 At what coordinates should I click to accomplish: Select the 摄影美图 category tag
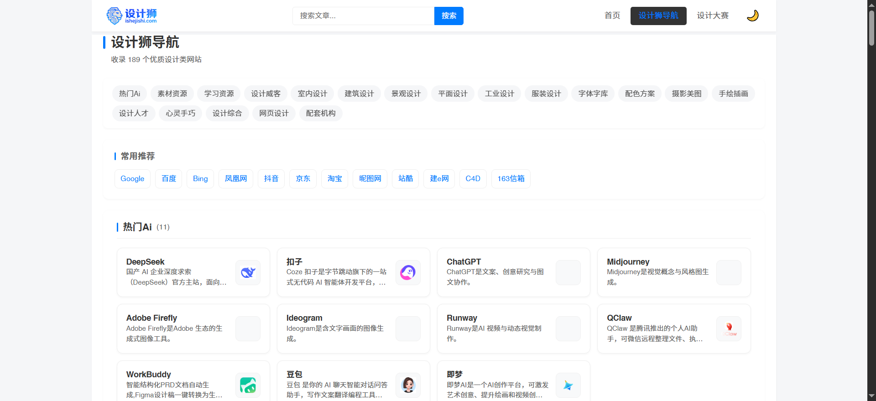coord(687,94)
